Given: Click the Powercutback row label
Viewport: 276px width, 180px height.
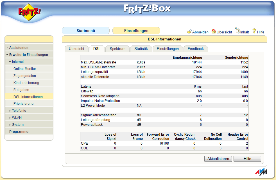Looking at the screenshot, I should click(x=92, y=124).
